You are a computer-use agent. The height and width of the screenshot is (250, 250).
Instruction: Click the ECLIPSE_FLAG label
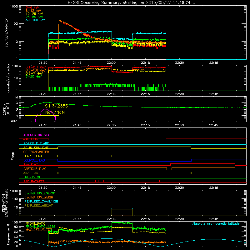point(34,160)
